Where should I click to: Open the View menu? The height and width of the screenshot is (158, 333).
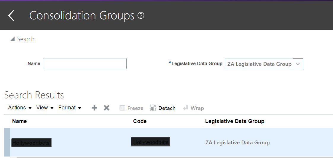(45, 108)
